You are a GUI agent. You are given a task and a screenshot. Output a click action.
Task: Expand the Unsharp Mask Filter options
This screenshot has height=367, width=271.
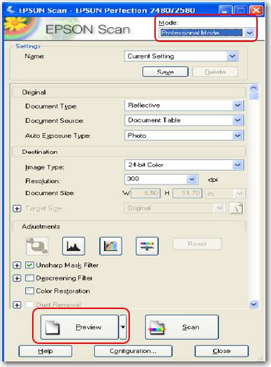tap(17, 265)
